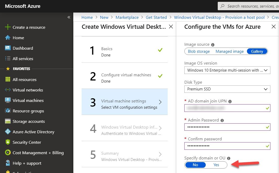Expand the Image OS version dropdown

tap(227, 70)
